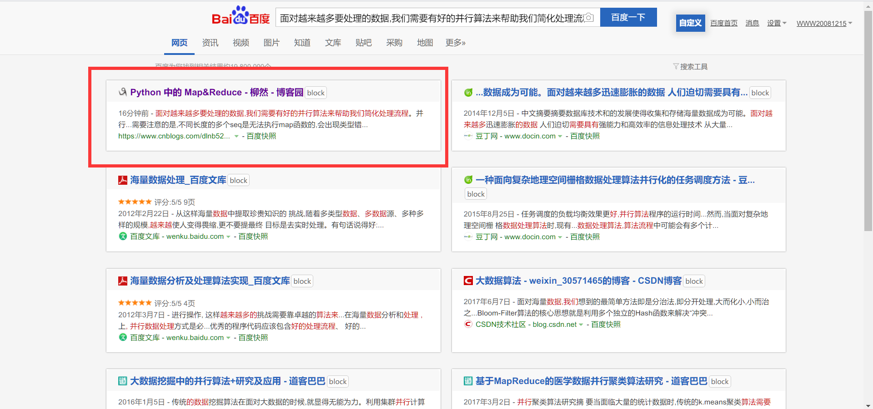Viewport: 873px width, 409px height.
Task: Open the 大数据算法 CSDN博客 result title
Action: [x=578, y=281]
